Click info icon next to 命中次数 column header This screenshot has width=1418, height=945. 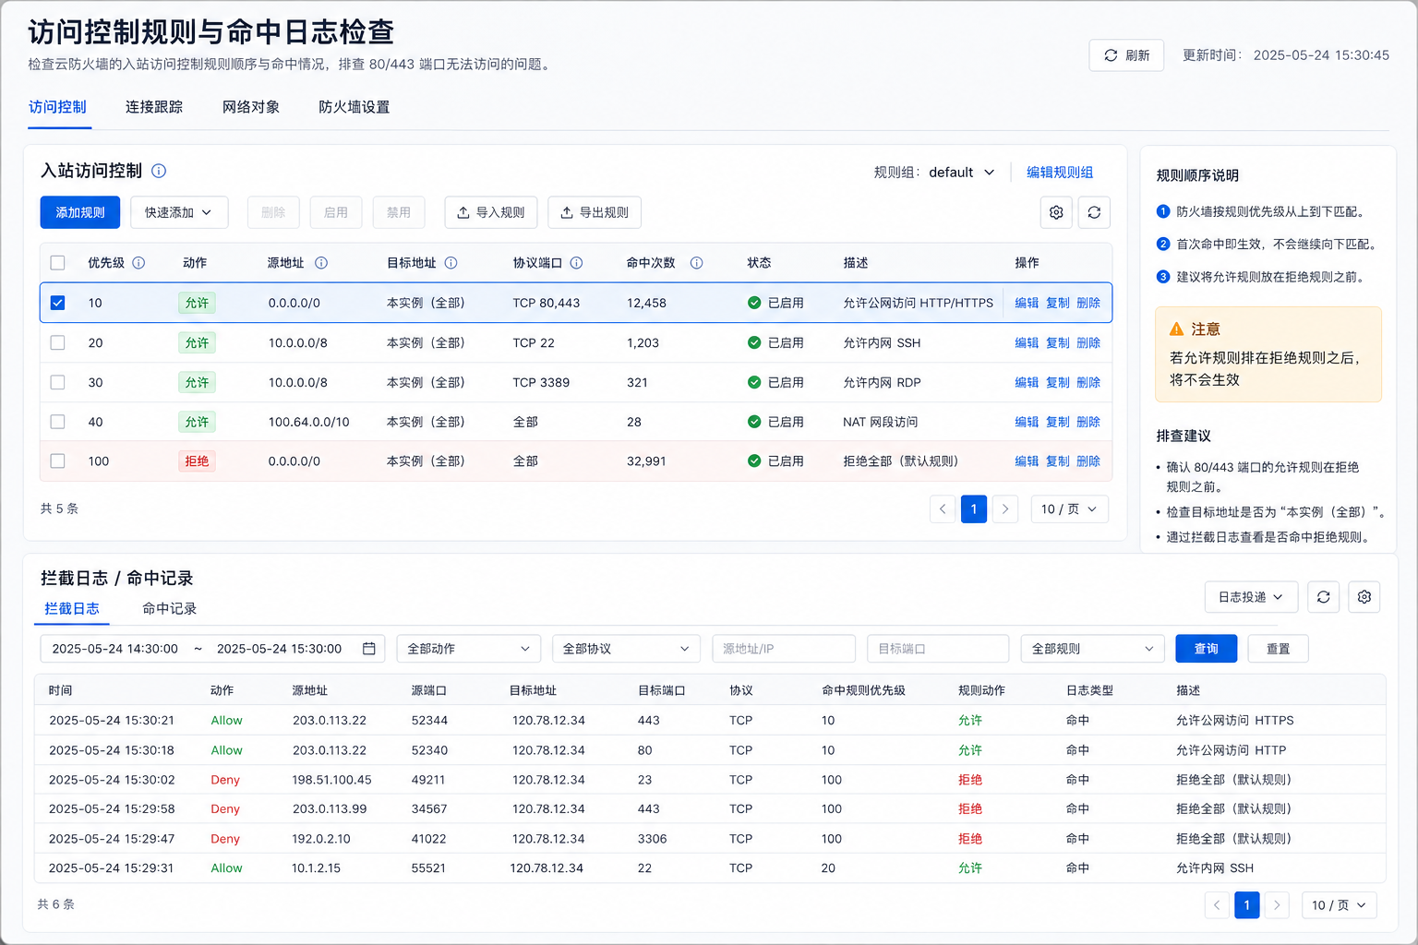coord(696,263)
